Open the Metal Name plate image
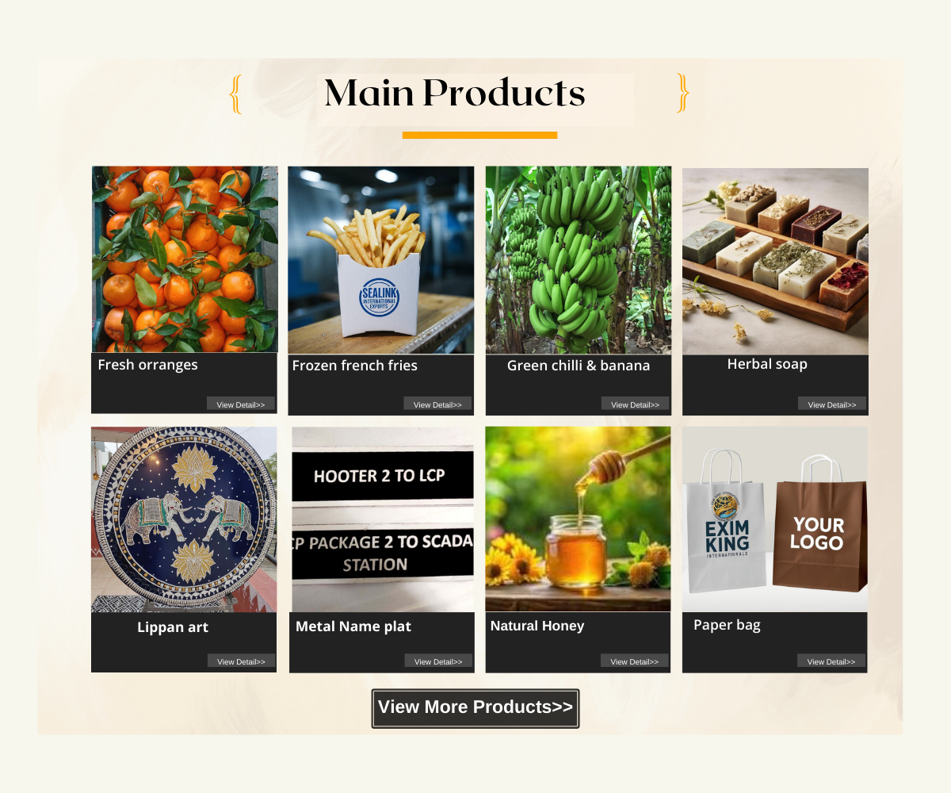The width and height of the screenshot is (951, 793). [x=383, y=519]
